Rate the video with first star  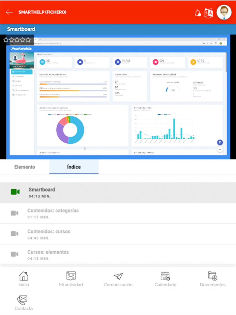pos(6,40)
